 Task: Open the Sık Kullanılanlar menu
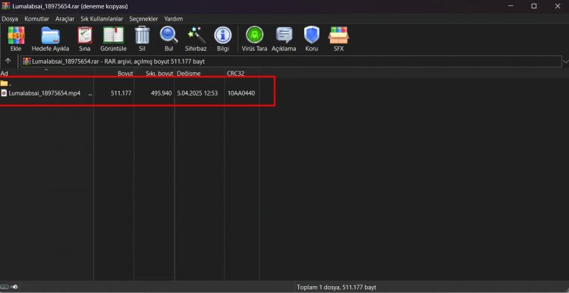pyautogui.click(x=102, y=19)
